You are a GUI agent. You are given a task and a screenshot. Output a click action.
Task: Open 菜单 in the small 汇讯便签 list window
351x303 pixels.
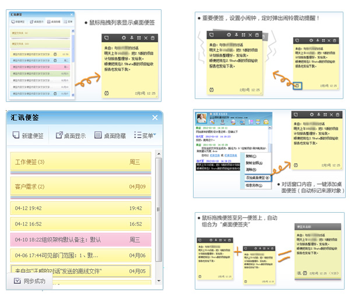pos(68,22)
